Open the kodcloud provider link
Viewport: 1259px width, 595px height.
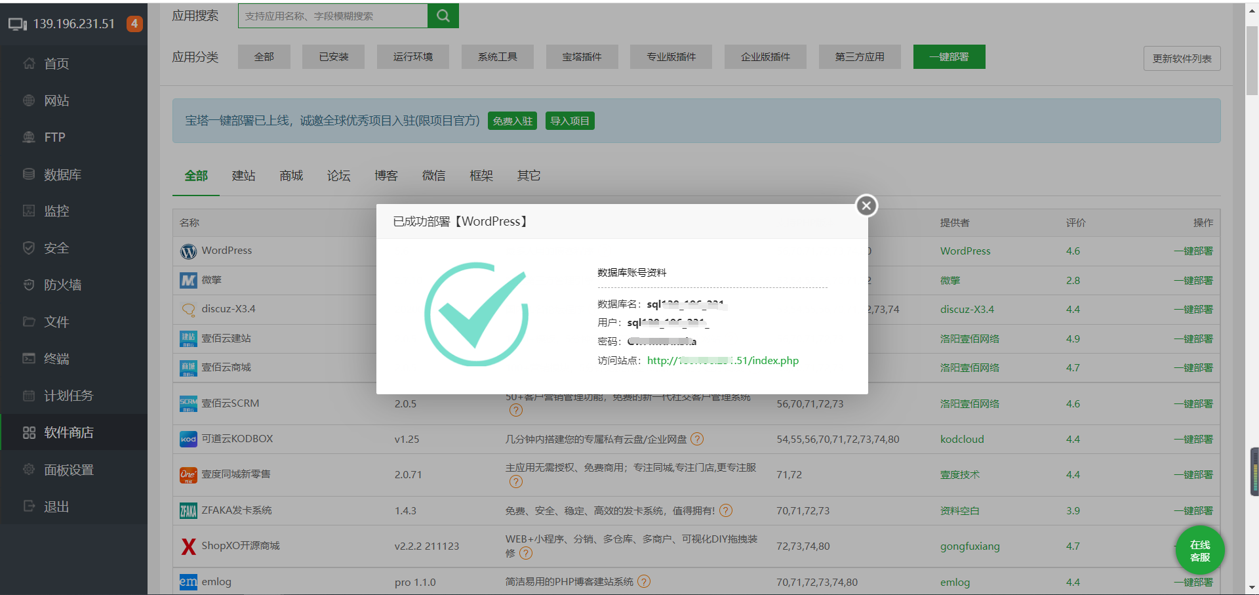tap(962, 439)
